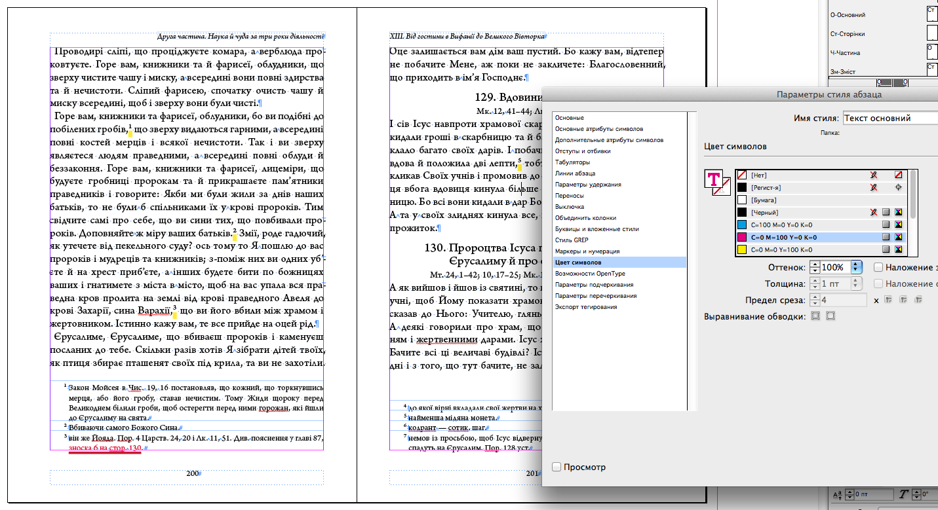The height and width of the screenshot is (510, 938).
Task: Open the Табуляторы category
Action: (619, 162)
